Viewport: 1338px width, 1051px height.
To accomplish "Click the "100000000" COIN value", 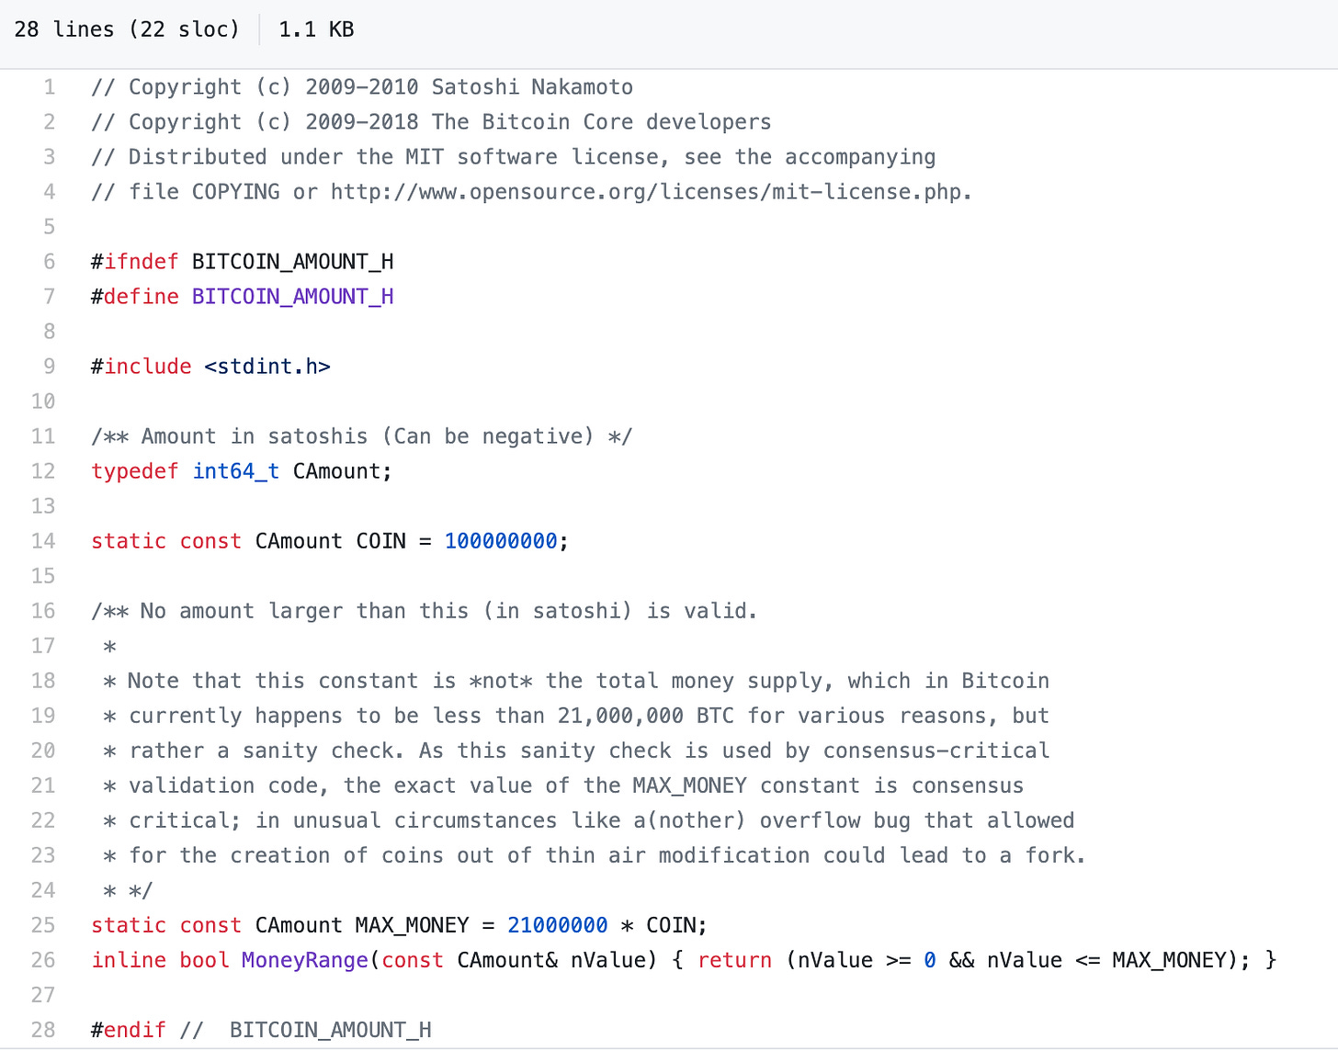I will [501, 541].
